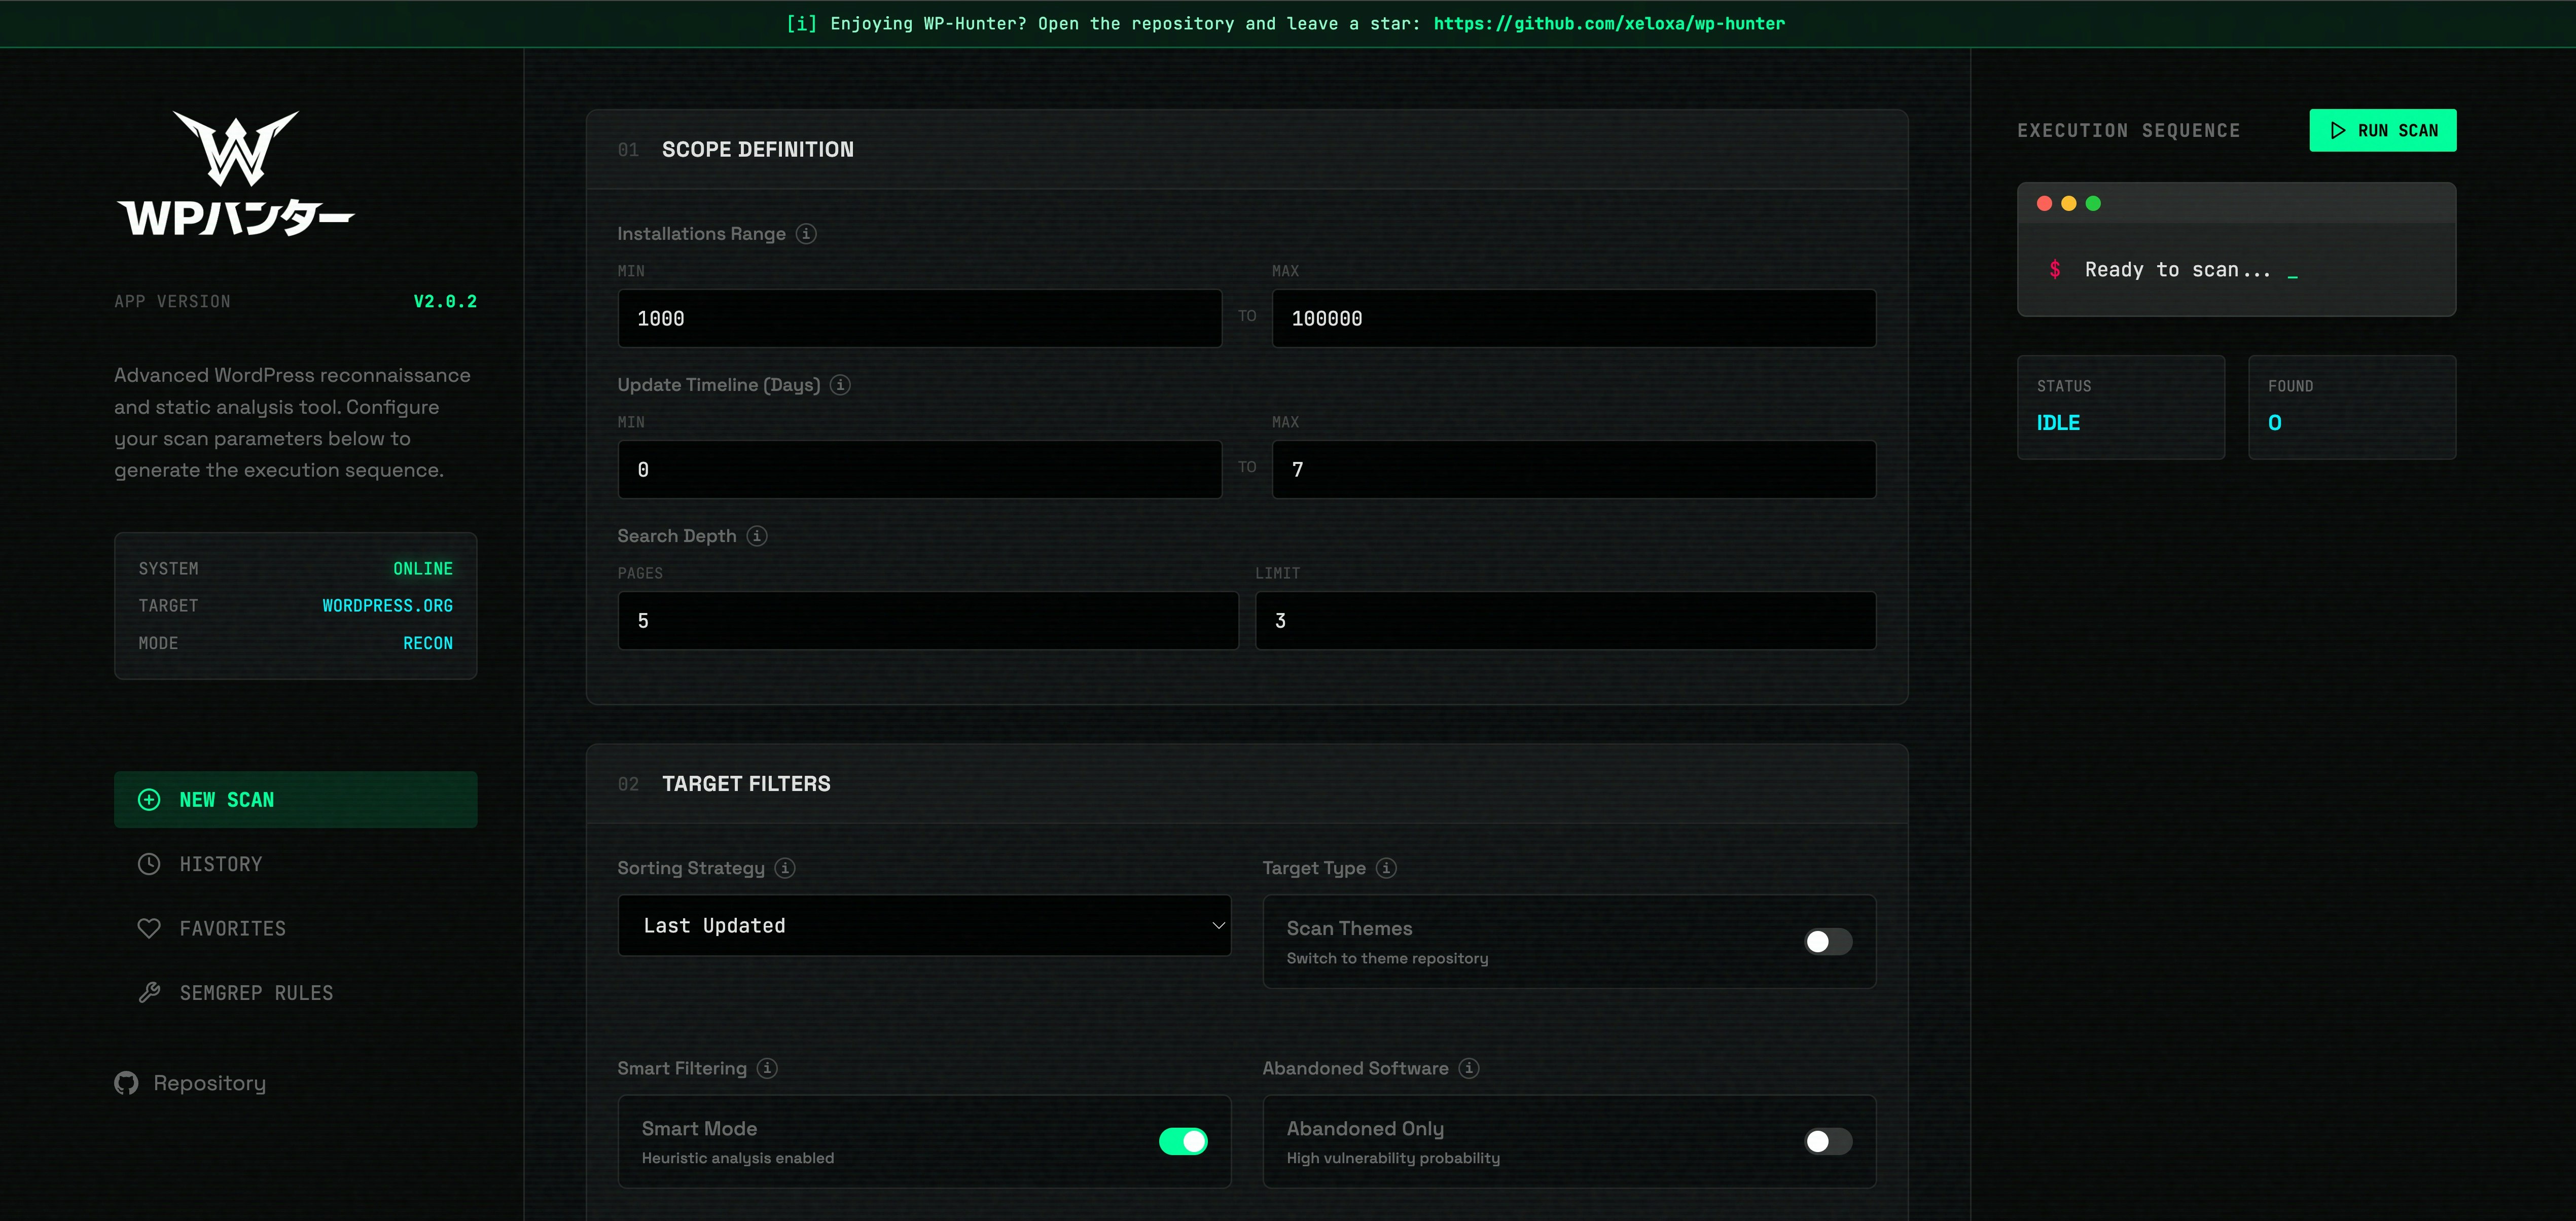Click the plus icon on New Scan
The height and width of the screenshot is (1221, 2576).
coord(149,799)
